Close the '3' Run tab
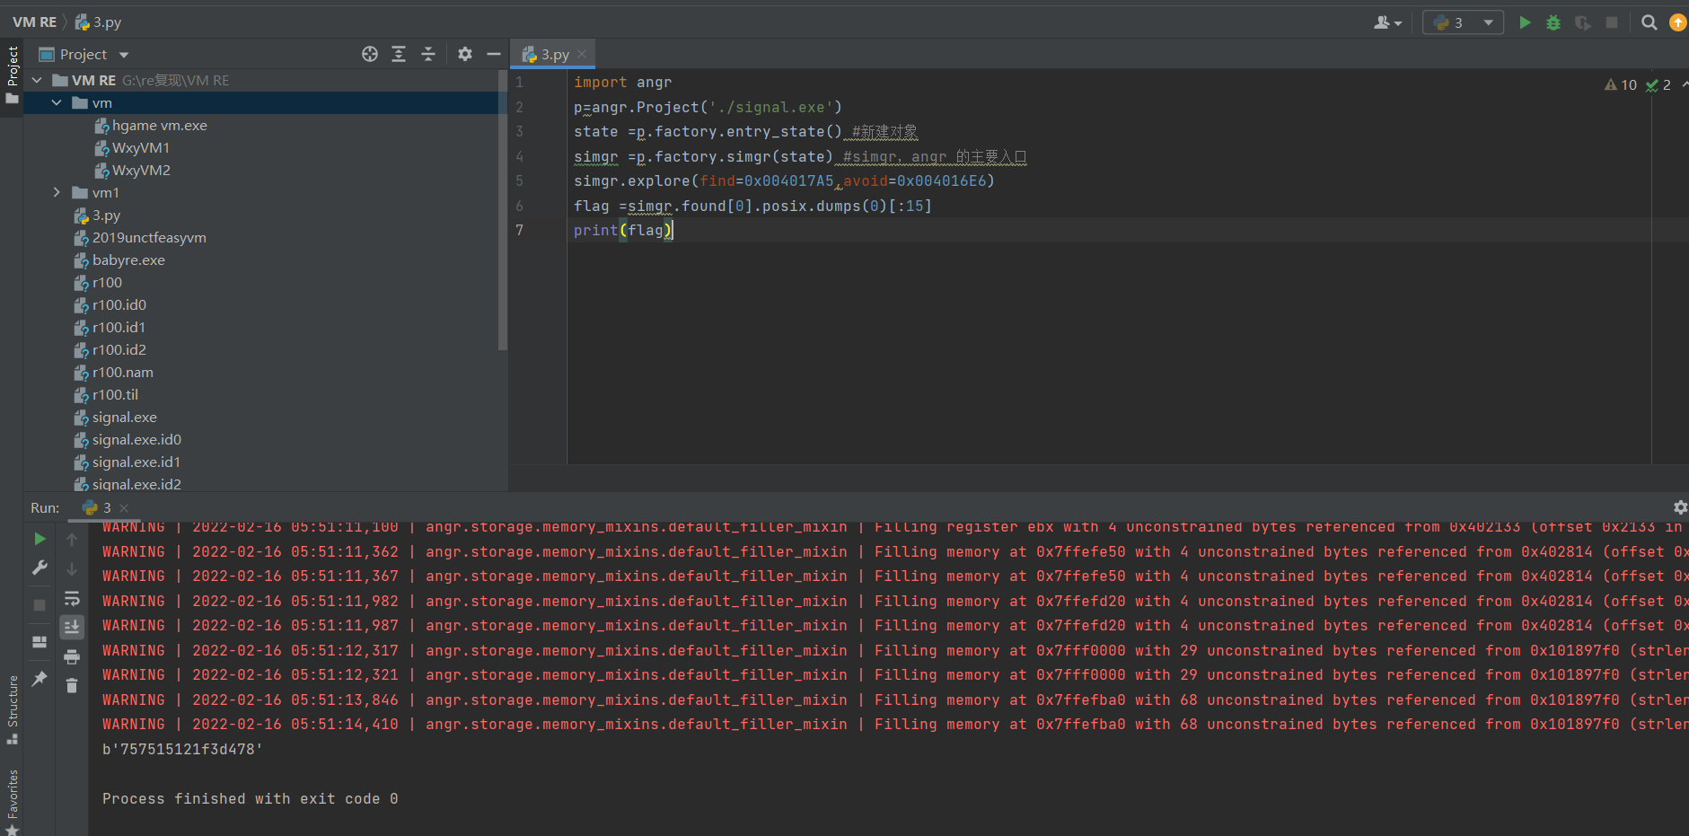 tap(124, 508)
